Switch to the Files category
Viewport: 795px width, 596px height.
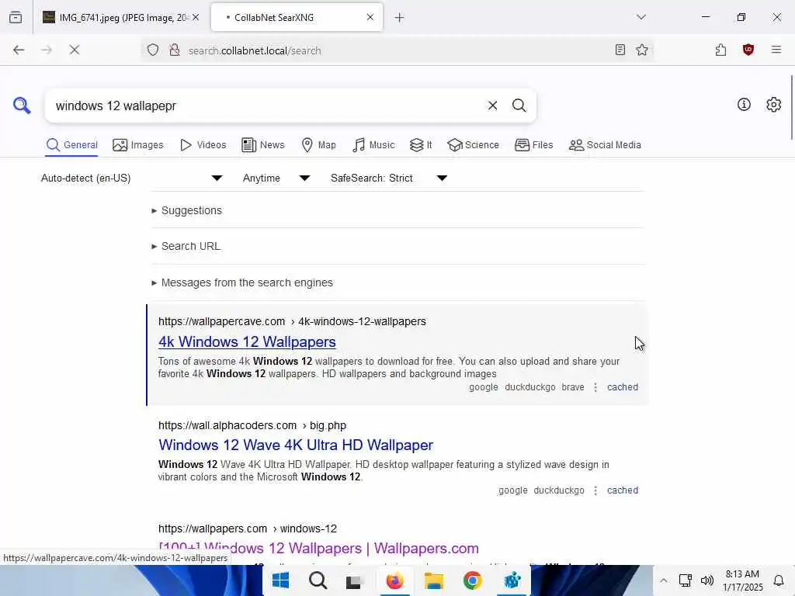pyautogui.click(x=533, y=145)
